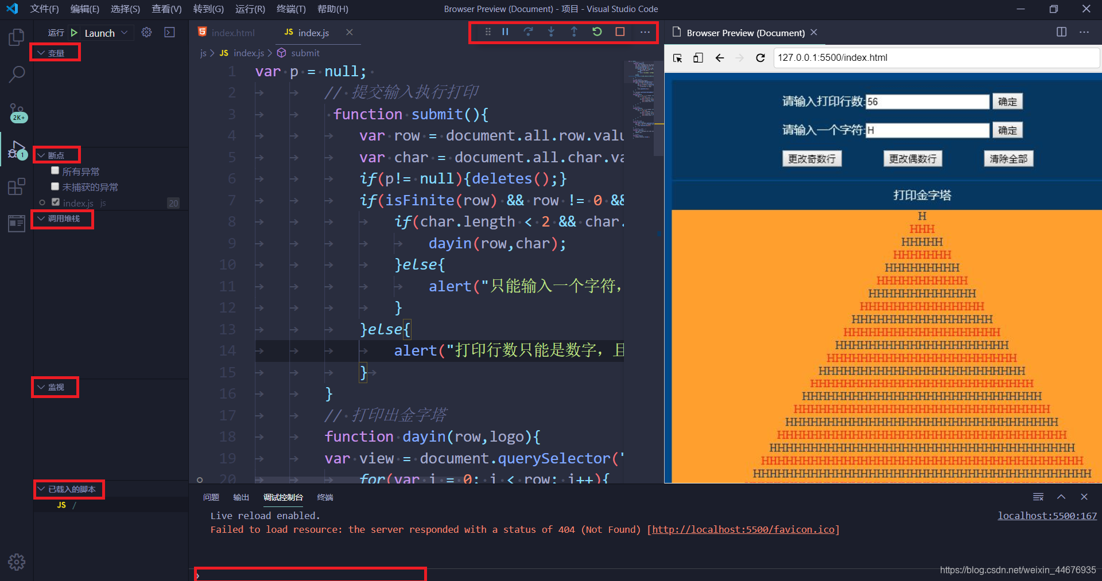The height and width of the screenshot is (581, 1102).
Task: Expand the JS / loaded script entry
Action: [x=67, y=505]
